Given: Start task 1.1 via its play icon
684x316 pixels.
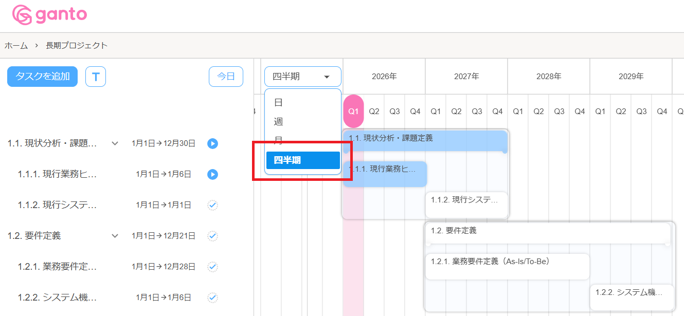Looking at the screenshot, I should click(x=212, y=143).
